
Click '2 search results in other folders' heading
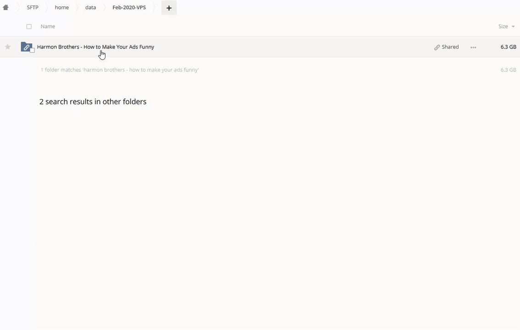[93, 102]
